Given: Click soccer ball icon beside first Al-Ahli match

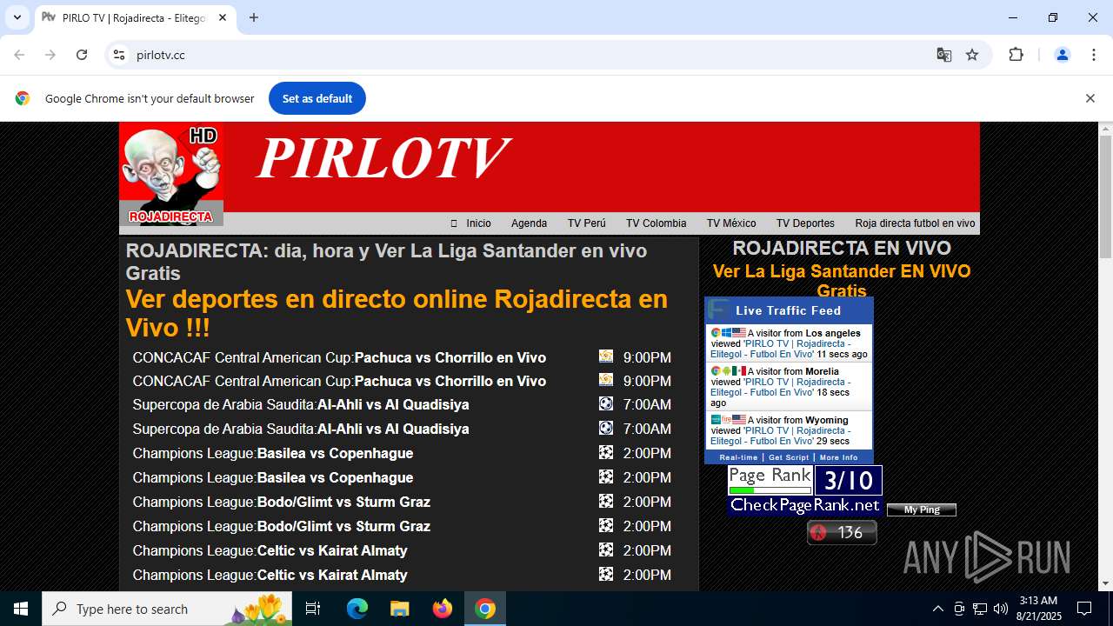Looking at the screenshot, I should tap(606, 403).
